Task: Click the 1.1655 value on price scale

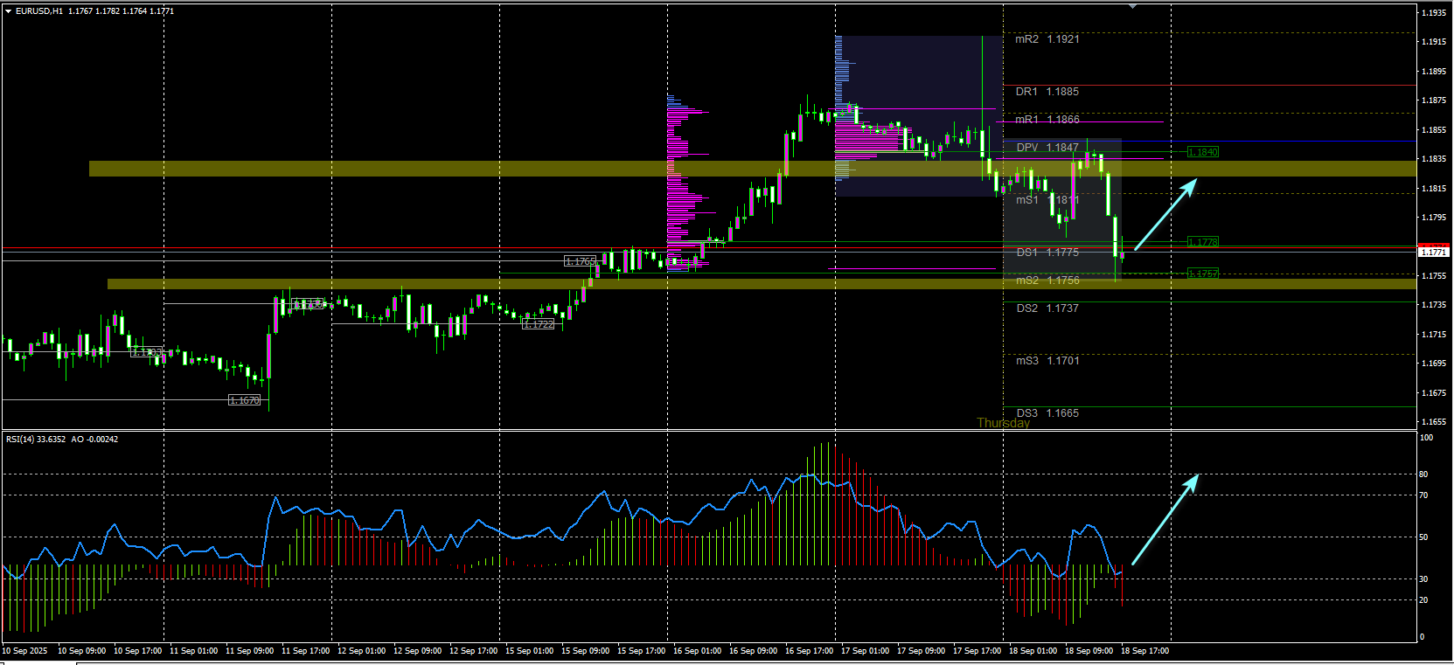Action: [1433, 422]
